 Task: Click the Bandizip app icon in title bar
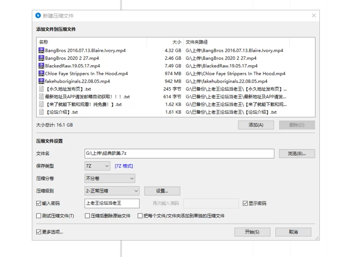pyautogui.click(x=38, y=16)
